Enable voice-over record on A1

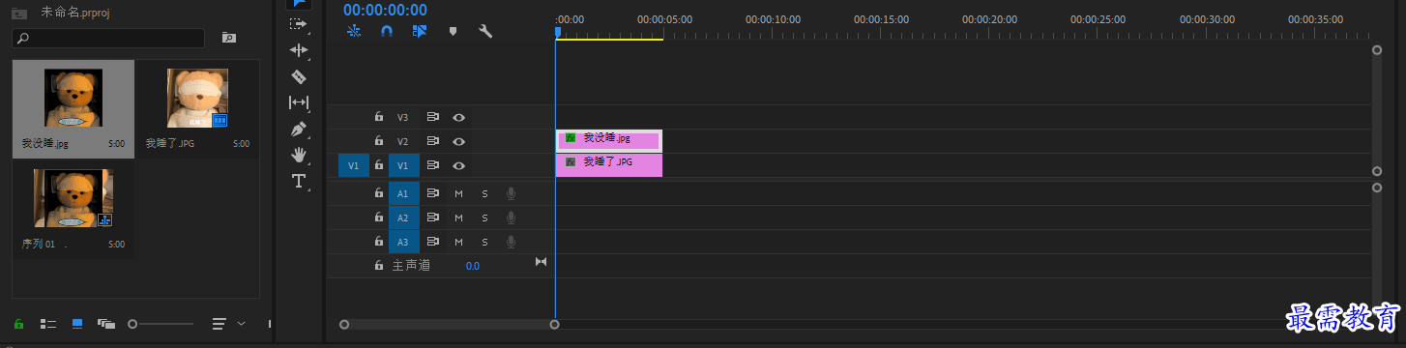coord(511,193)
